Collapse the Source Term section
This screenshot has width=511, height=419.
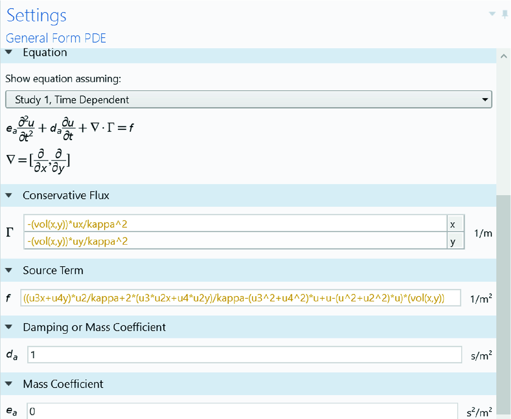tap(9, 271)
